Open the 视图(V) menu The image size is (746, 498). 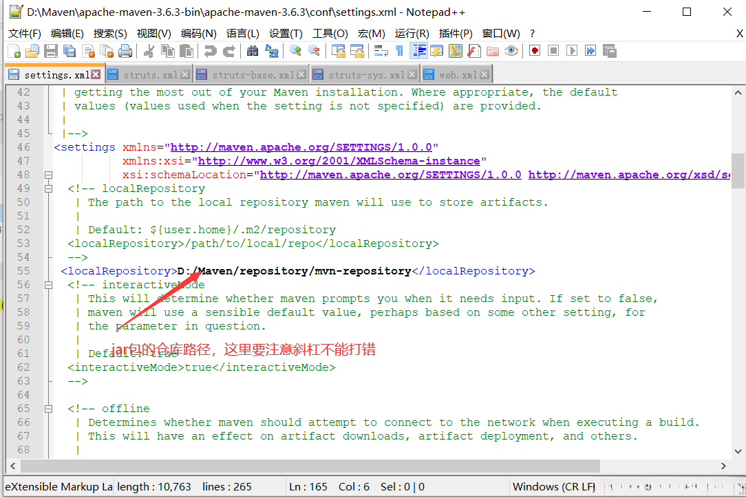pyautogui.click(x=153, y=33)
